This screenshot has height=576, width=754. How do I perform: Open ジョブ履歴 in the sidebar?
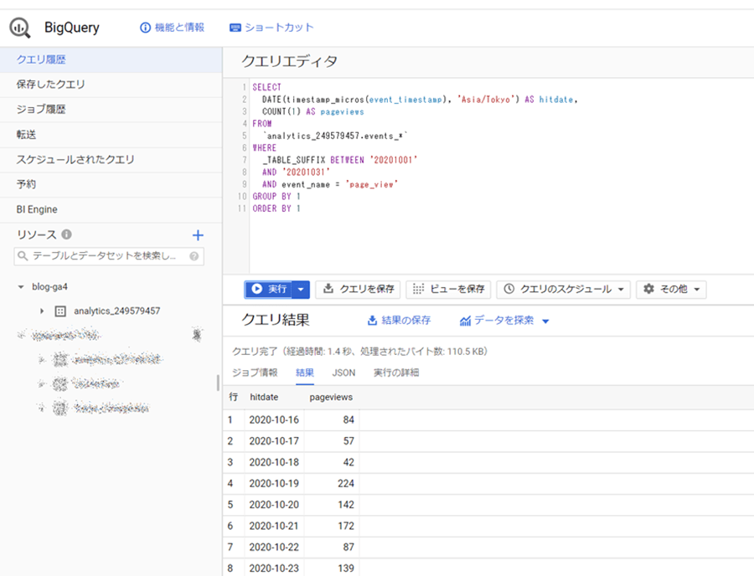[x=111, y=110]
